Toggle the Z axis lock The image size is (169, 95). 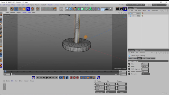click(x=50, y=9)
